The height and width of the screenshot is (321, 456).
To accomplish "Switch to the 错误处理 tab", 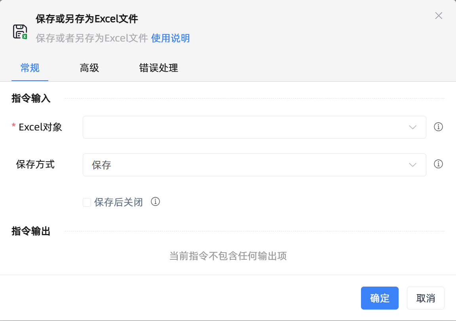I will [x=158, y=68].
